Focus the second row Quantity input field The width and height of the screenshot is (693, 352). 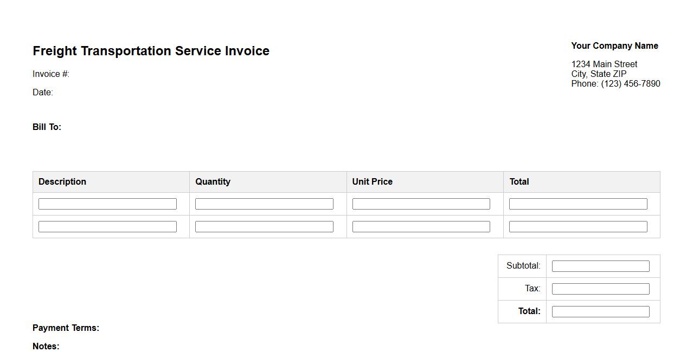[264, 227]
